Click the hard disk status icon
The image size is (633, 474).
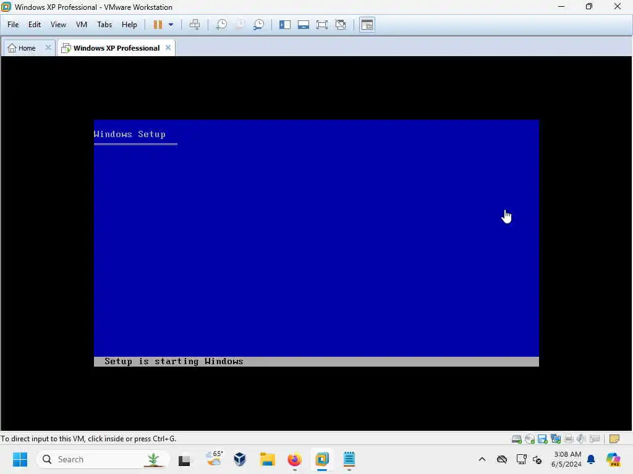pyautogui.click(x=516, y=439)
